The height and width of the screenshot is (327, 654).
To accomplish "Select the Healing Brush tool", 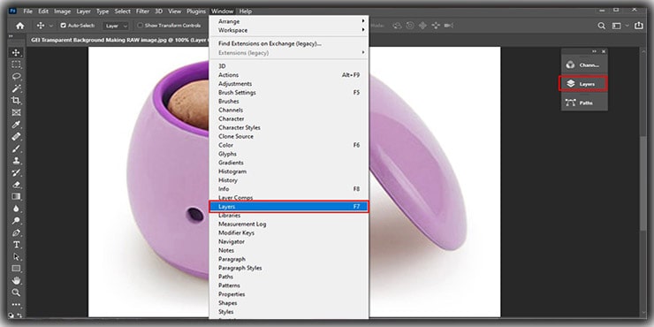I will click(x=16, y=136).
